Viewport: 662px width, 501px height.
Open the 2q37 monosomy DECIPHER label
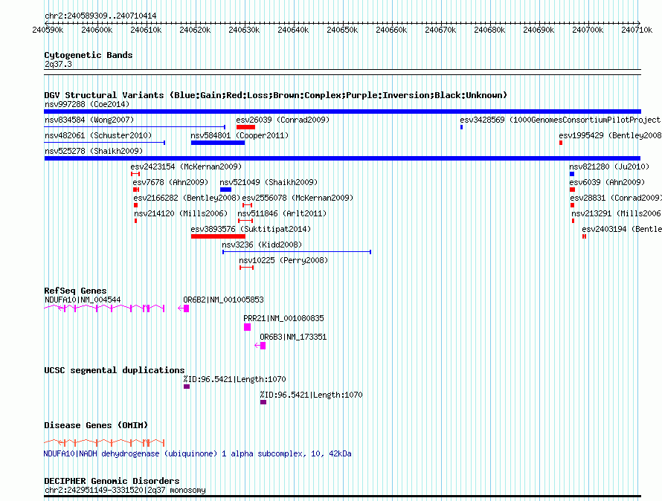point(125,490)
